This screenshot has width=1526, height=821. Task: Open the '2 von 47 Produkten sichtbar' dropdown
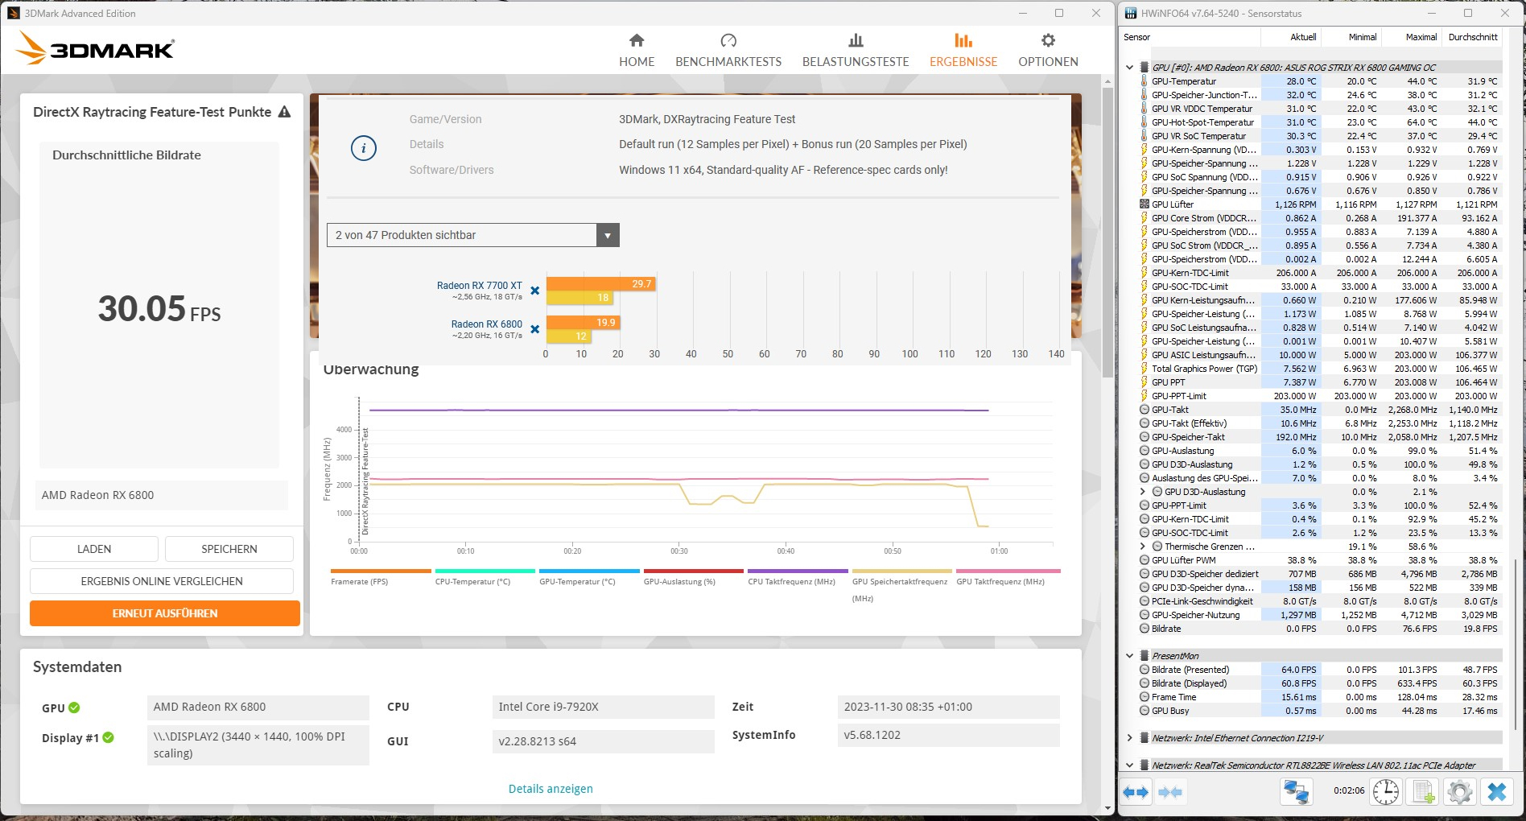tap(473, 235)
